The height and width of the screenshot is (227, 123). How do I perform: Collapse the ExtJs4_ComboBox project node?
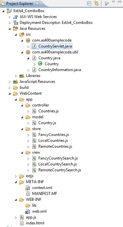pos(3,11)
